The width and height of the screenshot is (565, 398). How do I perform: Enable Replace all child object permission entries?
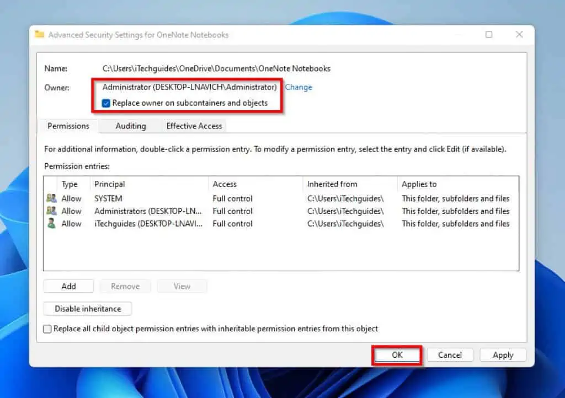[47, 329]
